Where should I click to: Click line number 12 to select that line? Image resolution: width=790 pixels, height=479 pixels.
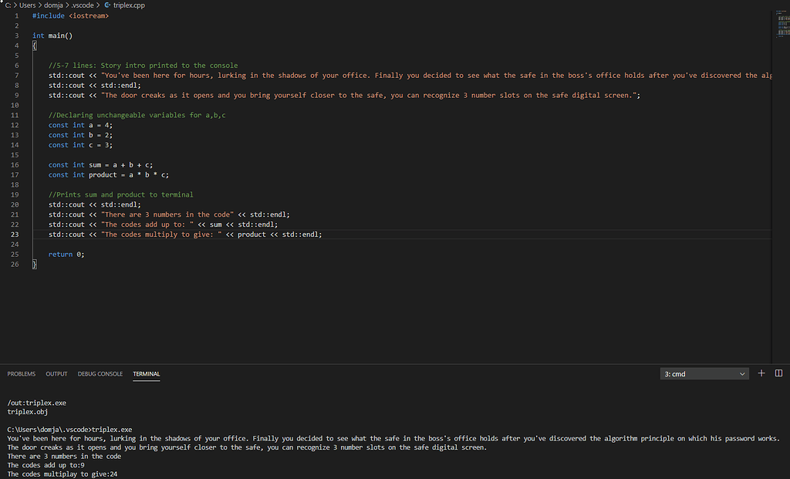click(14, 125)
